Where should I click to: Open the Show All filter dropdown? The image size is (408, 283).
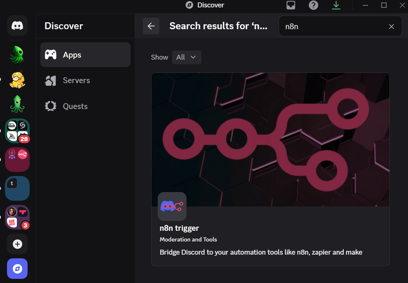[x=187, y=57]
